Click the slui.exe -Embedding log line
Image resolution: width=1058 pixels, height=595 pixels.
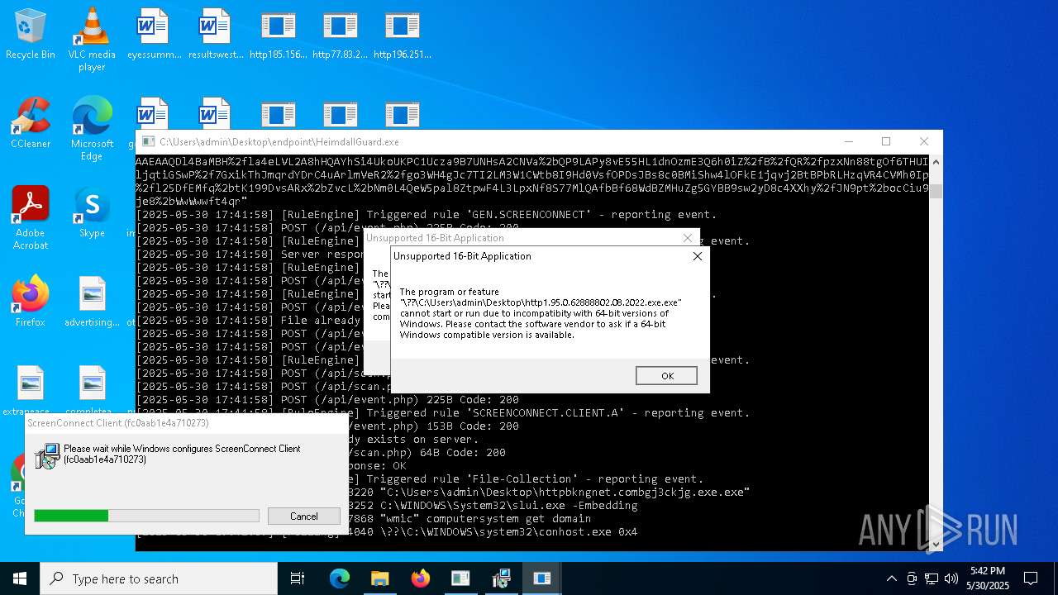[493, 505]
